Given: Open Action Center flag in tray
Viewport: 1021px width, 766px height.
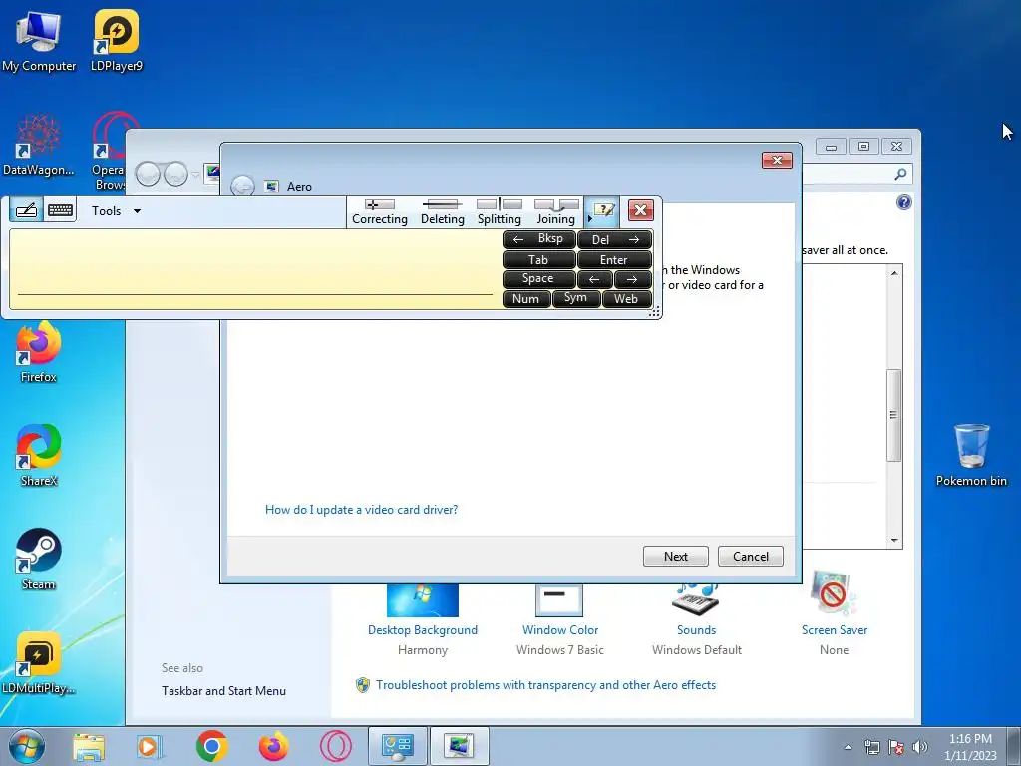Looking at the screenshot, I should tap(896, 747).
